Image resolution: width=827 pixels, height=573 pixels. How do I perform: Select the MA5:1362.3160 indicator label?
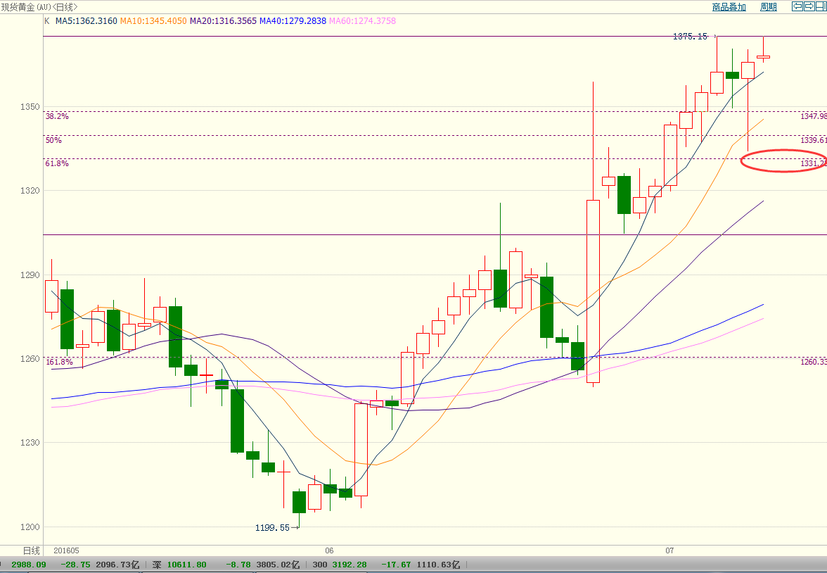[x=86, y=21]
